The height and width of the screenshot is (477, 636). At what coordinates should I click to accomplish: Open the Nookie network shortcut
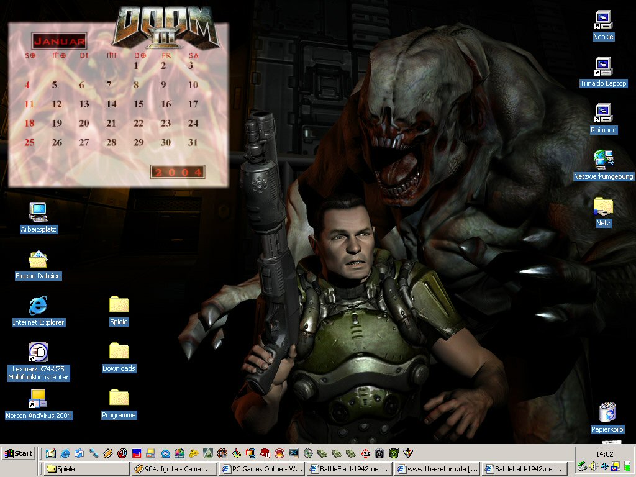603,20
